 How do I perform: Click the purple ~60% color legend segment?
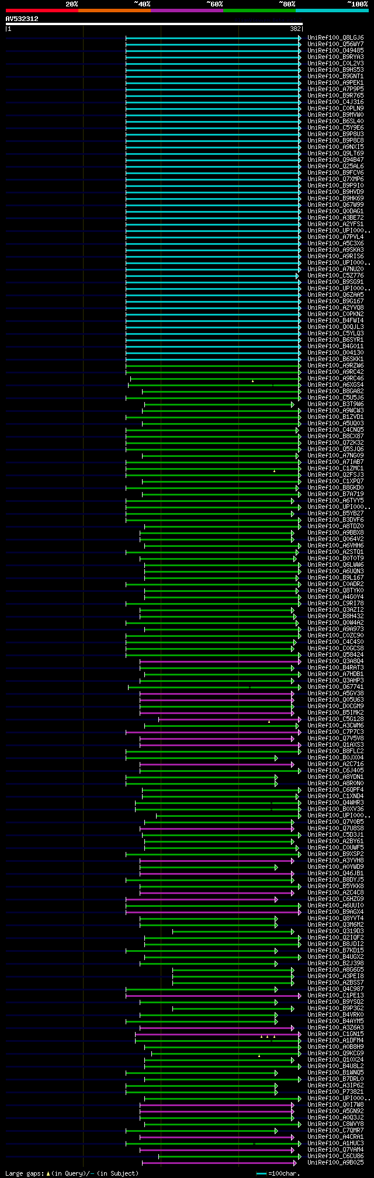(187, 11)
